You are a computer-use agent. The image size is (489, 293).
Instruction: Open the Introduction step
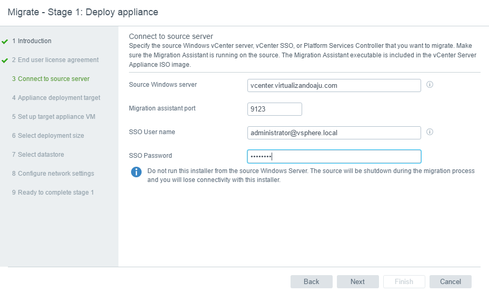(x=32, y=41)
